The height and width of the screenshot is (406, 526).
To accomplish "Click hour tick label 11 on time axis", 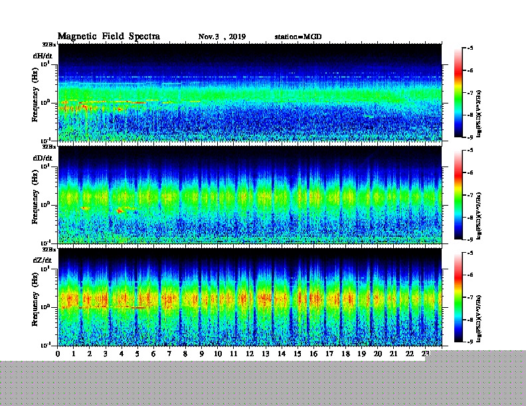I will coord(234,354).
